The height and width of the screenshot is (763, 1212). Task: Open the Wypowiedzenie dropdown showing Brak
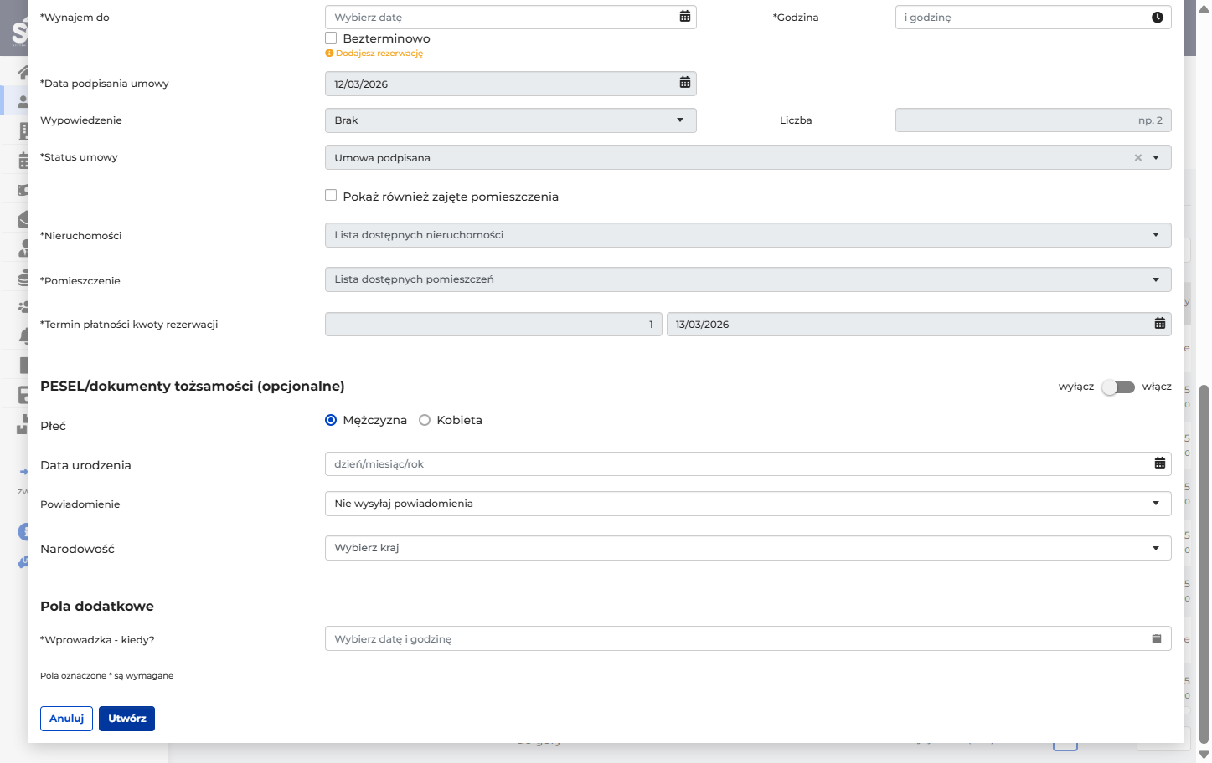pyautogui.click(x=510, y=120)
